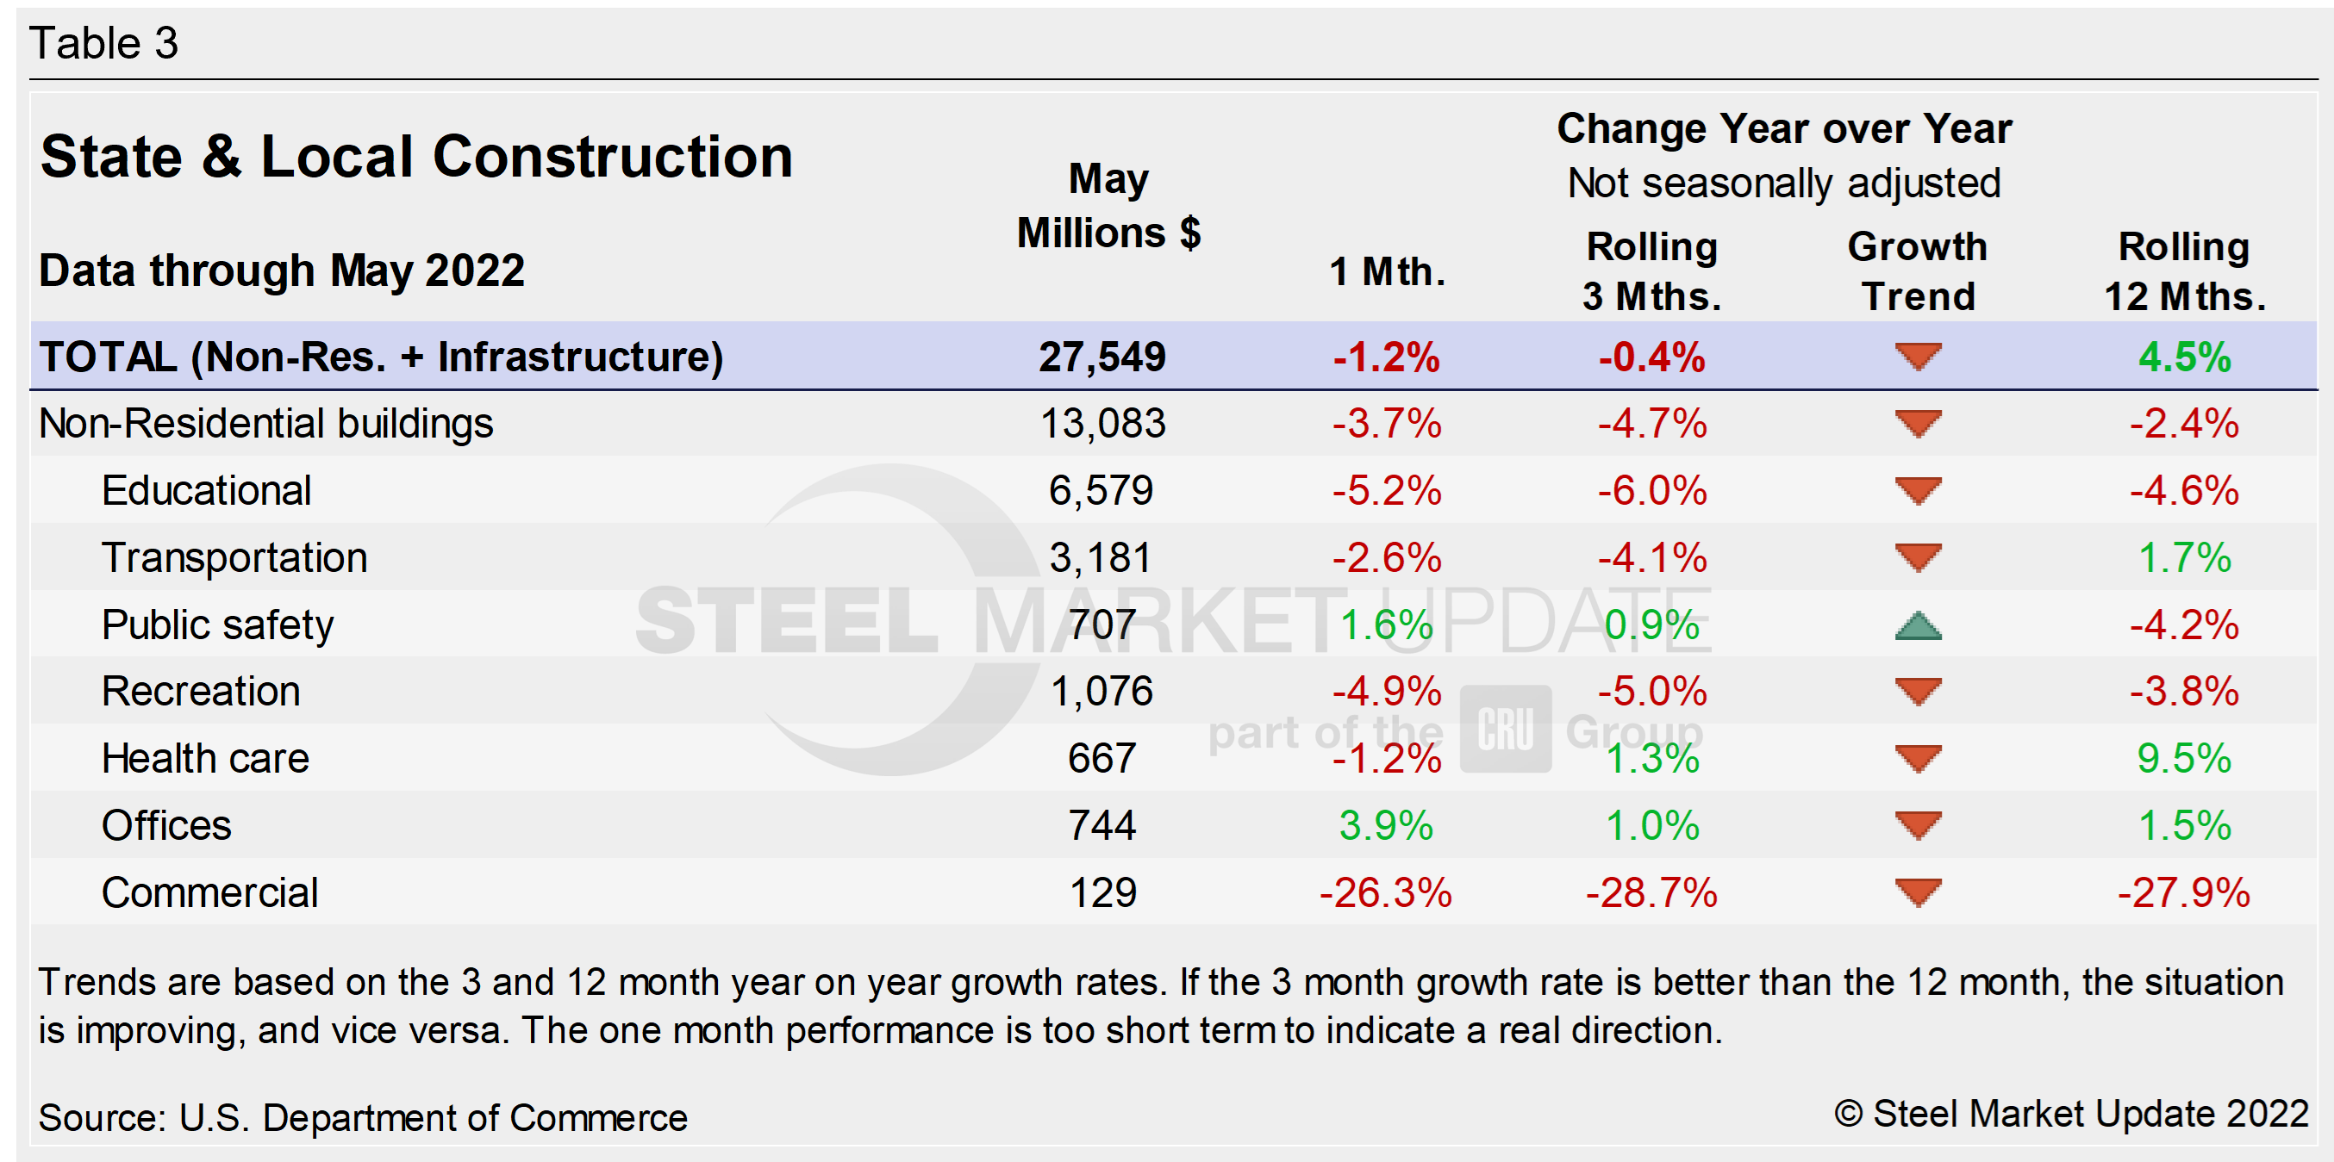Select the Transportation growth trend arrow
2334x1162 pixels.
[1918, 557]
